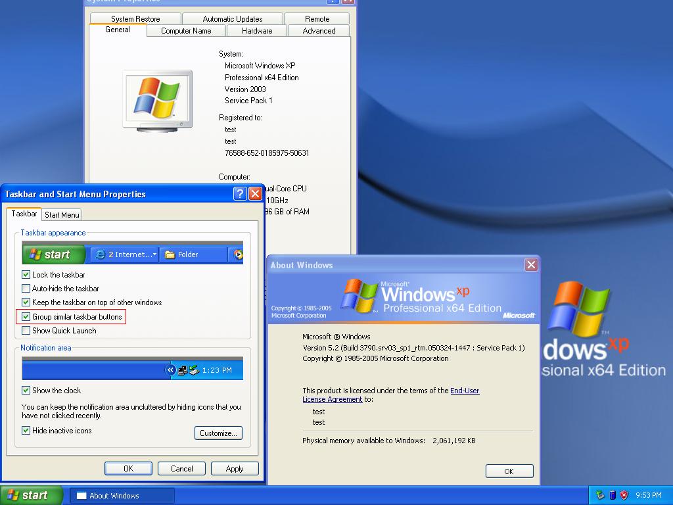Click the Safely Remove Hardware tray icon
The image size is (673, 505).
point(599,495)
